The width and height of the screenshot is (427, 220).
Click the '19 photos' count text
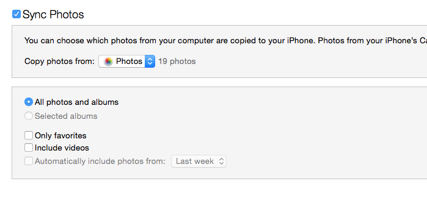pyautogui.click(x=177, y=62)
